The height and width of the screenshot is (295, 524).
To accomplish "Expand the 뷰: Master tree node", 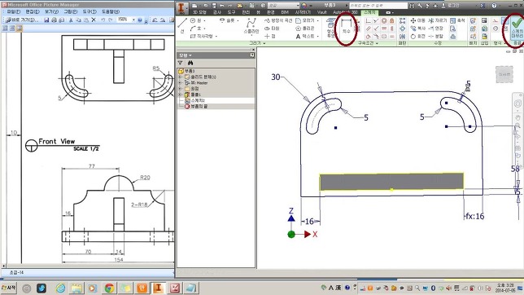I will [x=181, y=82].
